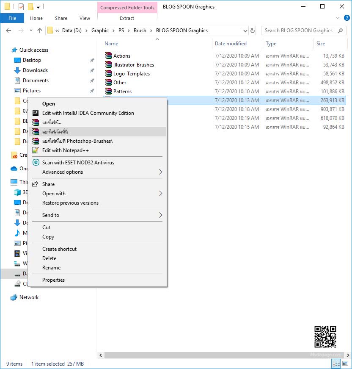Choose Scan with ESET NOD32 Antivirus
The width and height of the screenshot is (352, 369).
click(97, 162)
